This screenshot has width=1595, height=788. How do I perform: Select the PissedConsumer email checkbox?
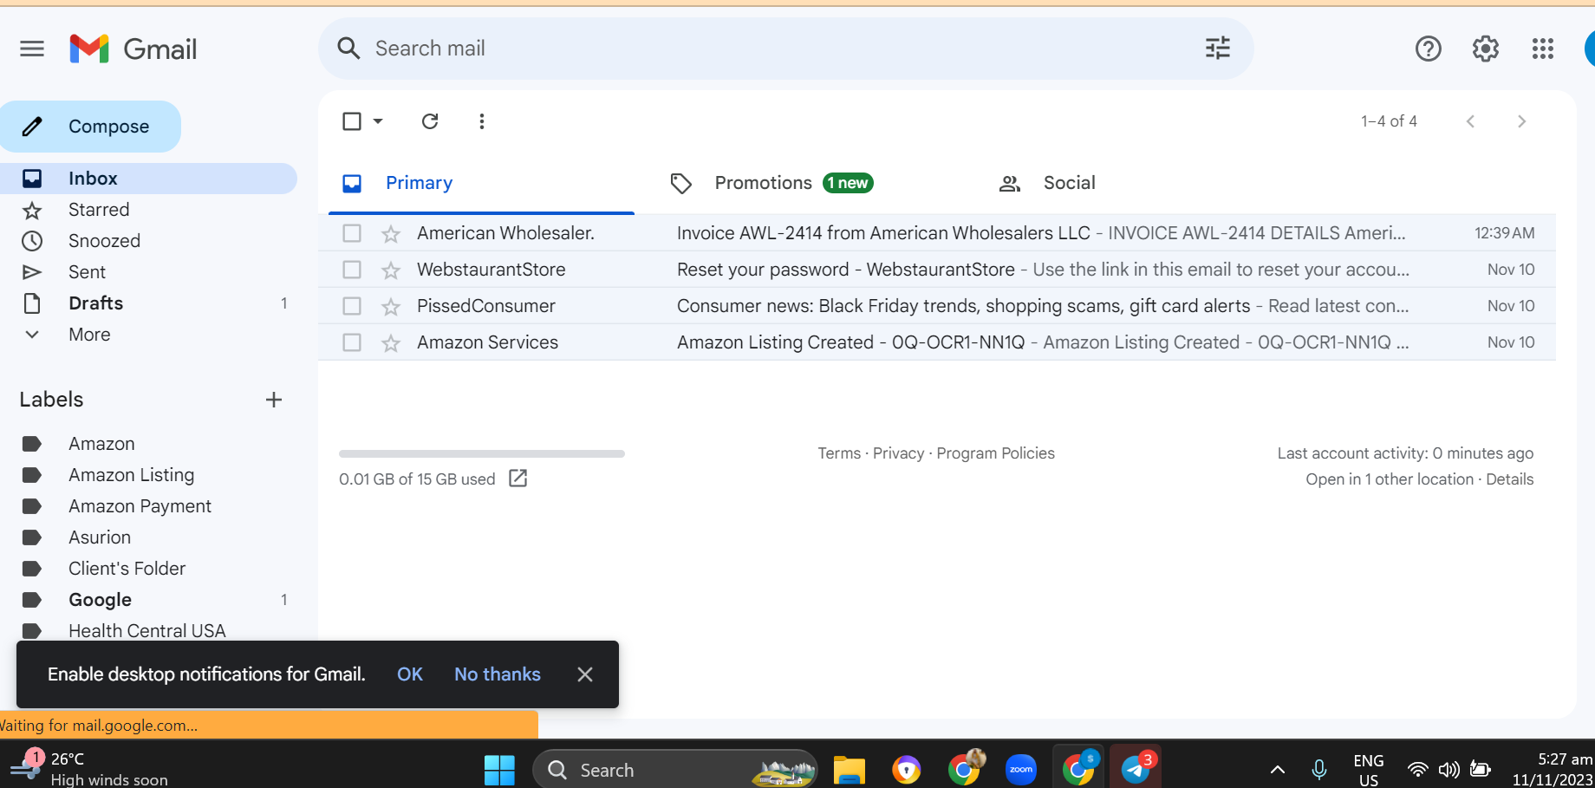click(352, 306)
